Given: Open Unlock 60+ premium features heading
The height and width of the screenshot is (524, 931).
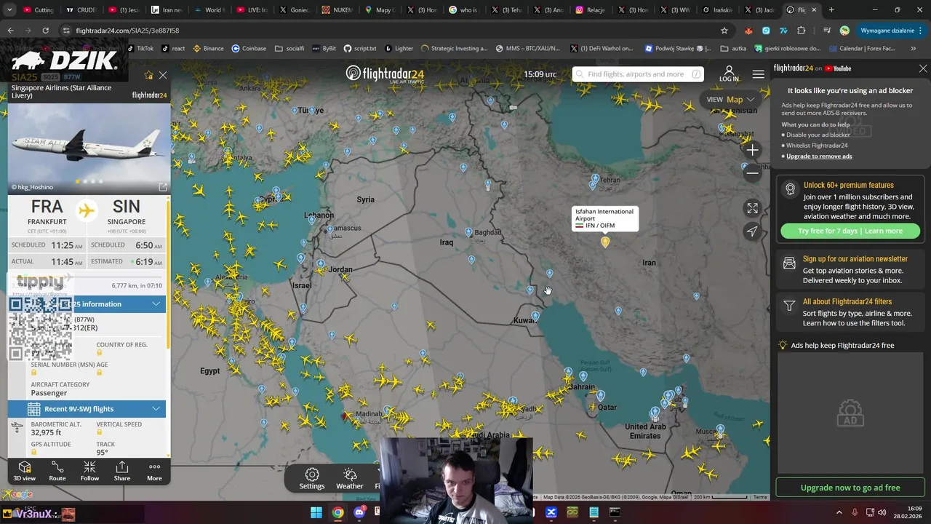Looking at the screenshot, I should coord(849,186).
